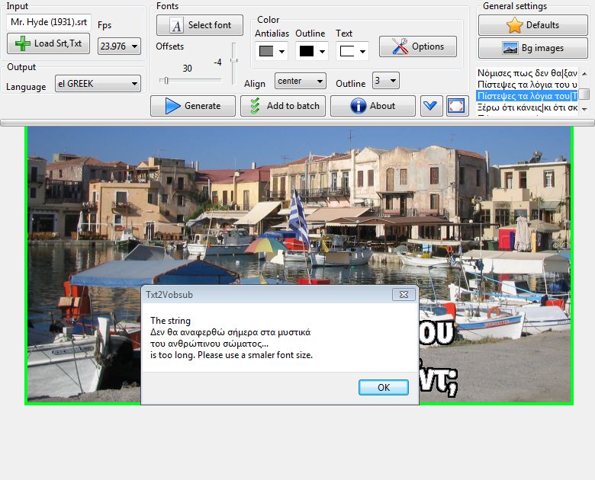Click the subtitle list scroll up arrow
Viewport: 595px width, 480px height.
584,73
